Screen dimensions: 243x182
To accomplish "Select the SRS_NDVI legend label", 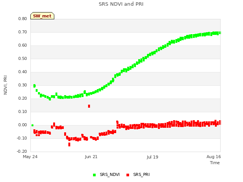I will (x=110, y=174).
